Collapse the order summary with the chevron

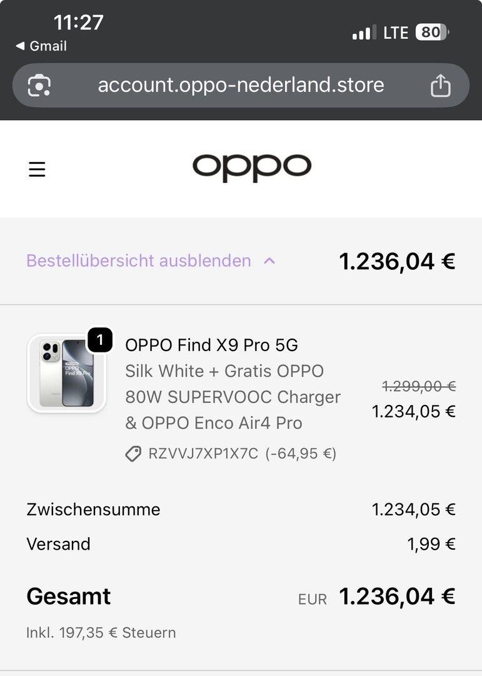pyautogui.click(x=269, y=261)
